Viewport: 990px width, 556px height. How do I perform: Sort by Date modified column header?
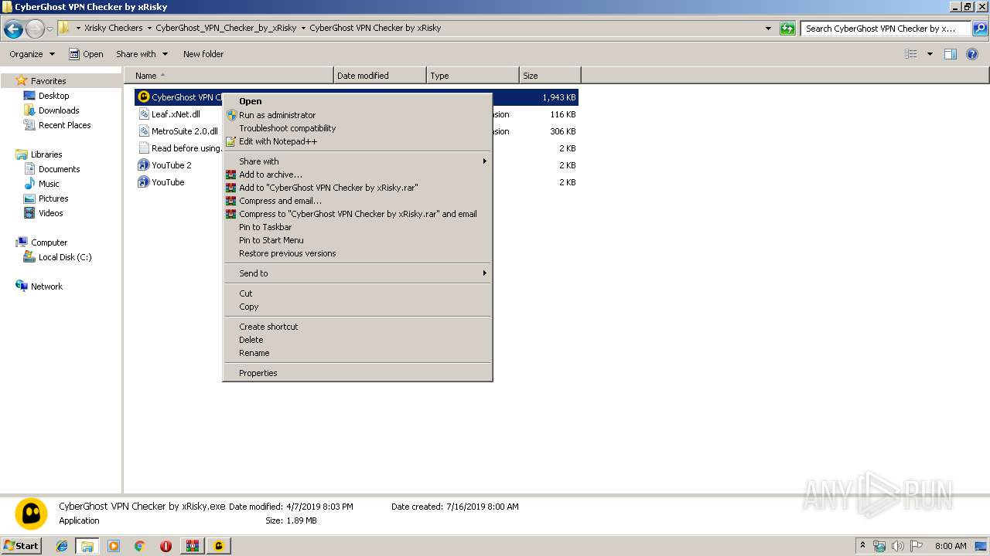pyautogui.click(x=380, y=76)
